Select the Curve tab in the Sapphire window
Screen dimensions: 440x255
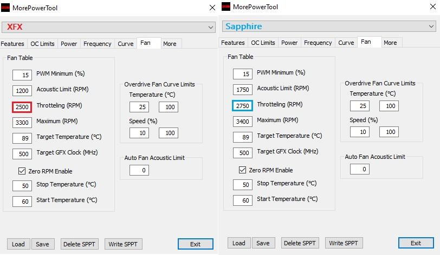[x=346, y=43]
